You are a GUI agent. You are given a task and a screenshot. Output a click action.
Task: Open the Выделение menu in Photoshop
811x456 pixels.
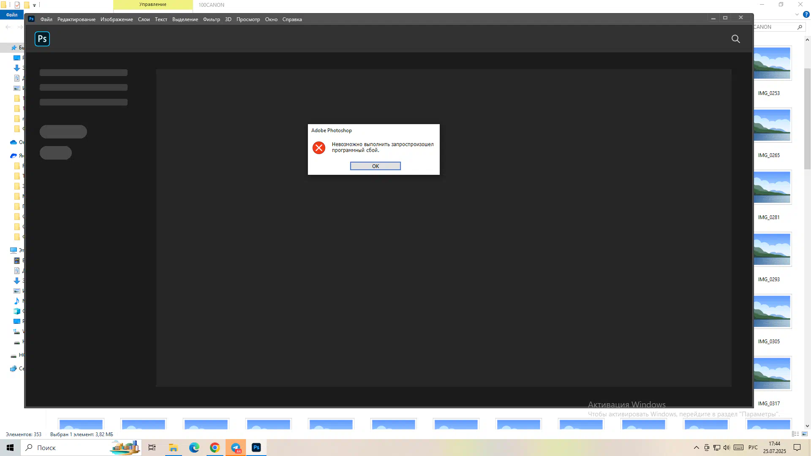[x=185, y=19]
